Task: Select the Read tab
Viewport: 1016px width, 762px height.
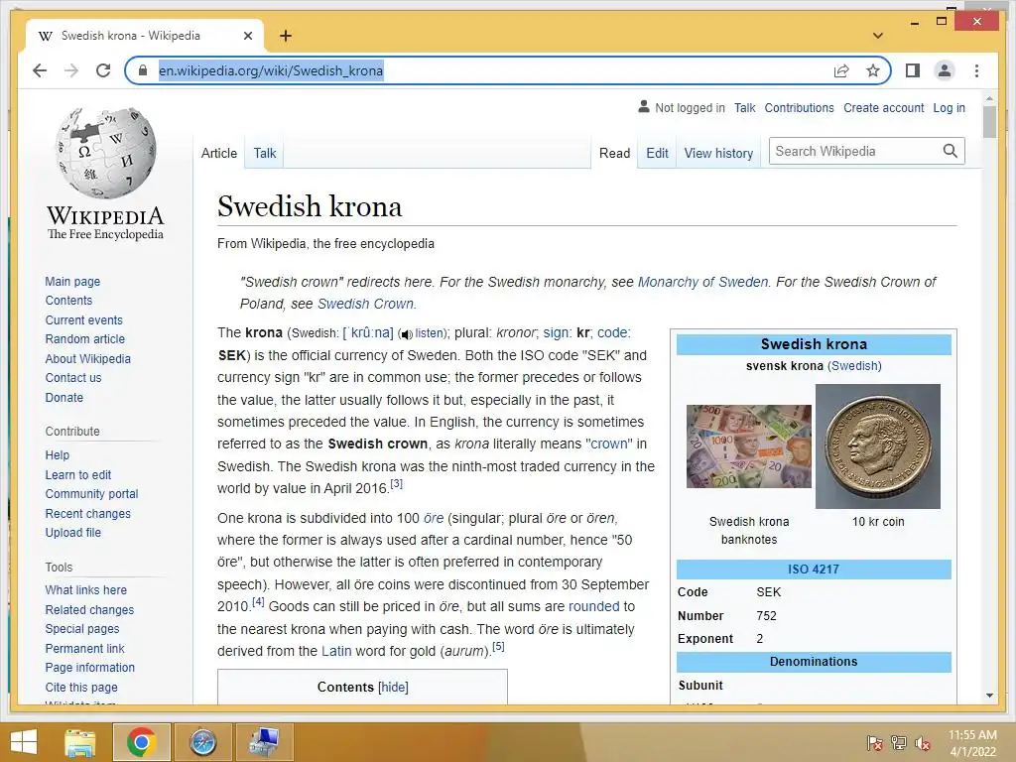Action: [614, 153]
